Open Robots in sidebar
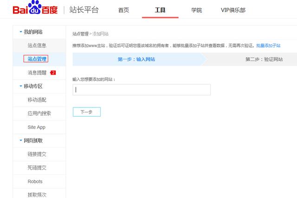Viewport: 297px width, 198px height. (35, 181)
